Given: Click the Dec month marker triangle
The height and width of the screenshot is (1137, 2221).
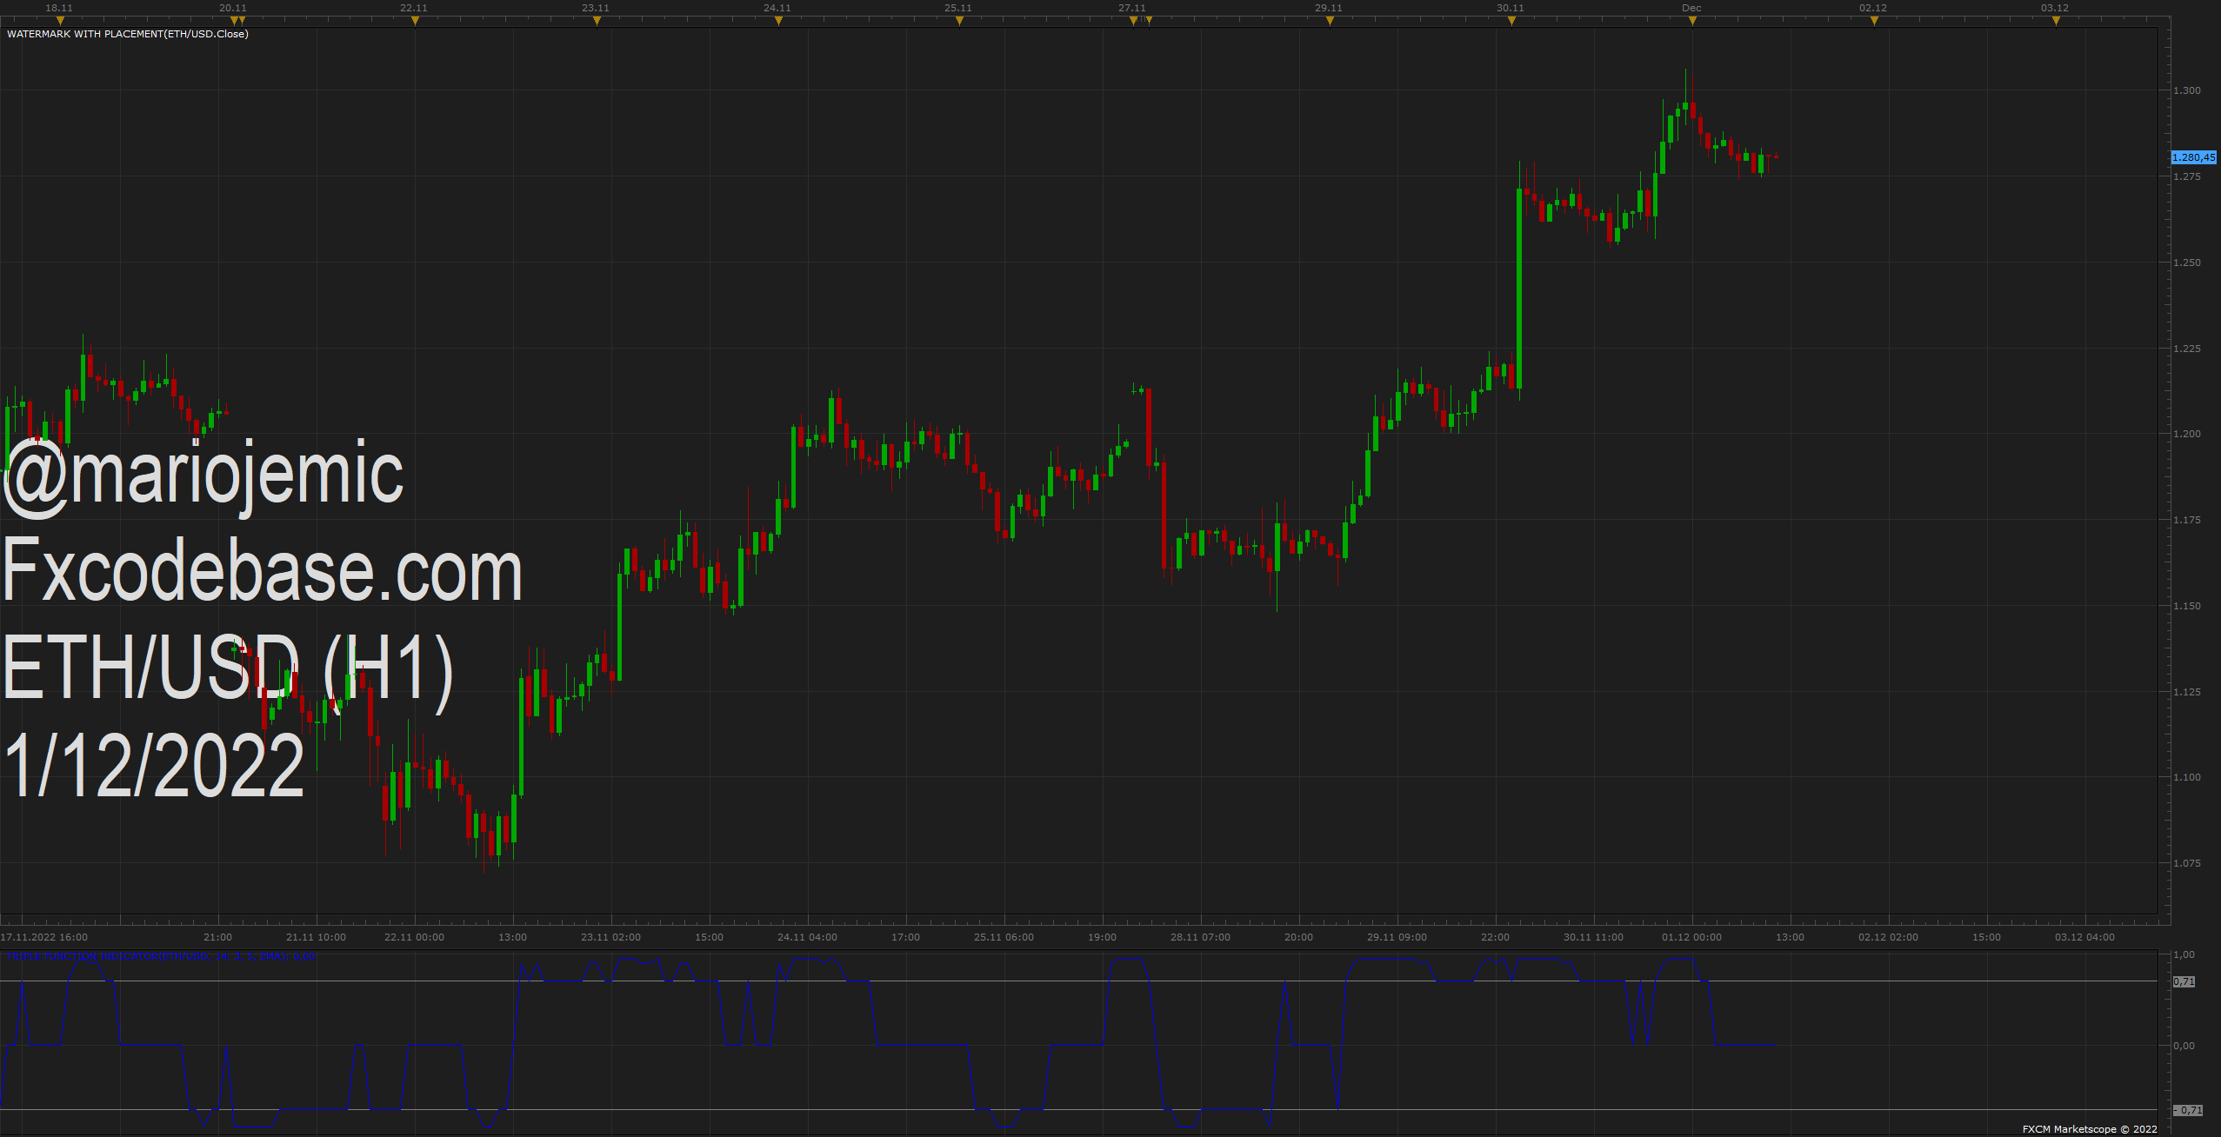Looking at the screenshot, I should tap(1692, 21).
